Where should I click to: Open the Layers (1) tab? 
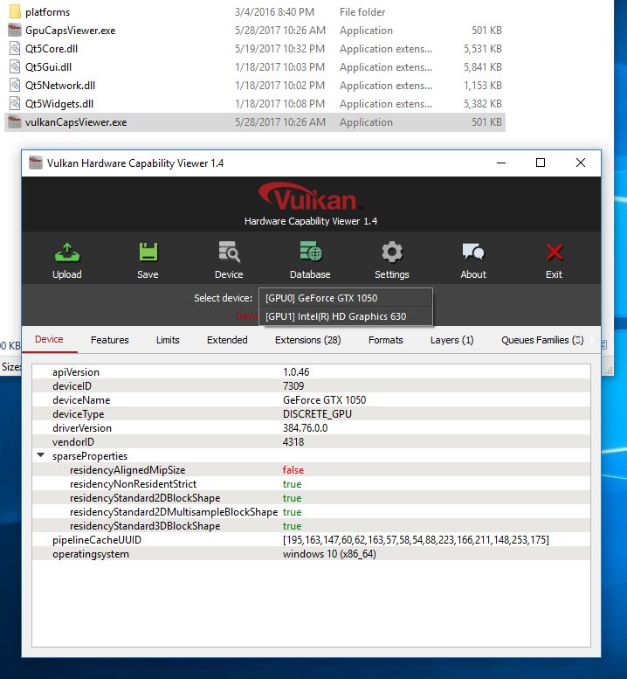tap(451, 340)
